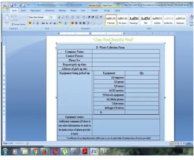This screenshot has height=160, width=194.
Task: Click the Shading color button
Action: [94, 23]
